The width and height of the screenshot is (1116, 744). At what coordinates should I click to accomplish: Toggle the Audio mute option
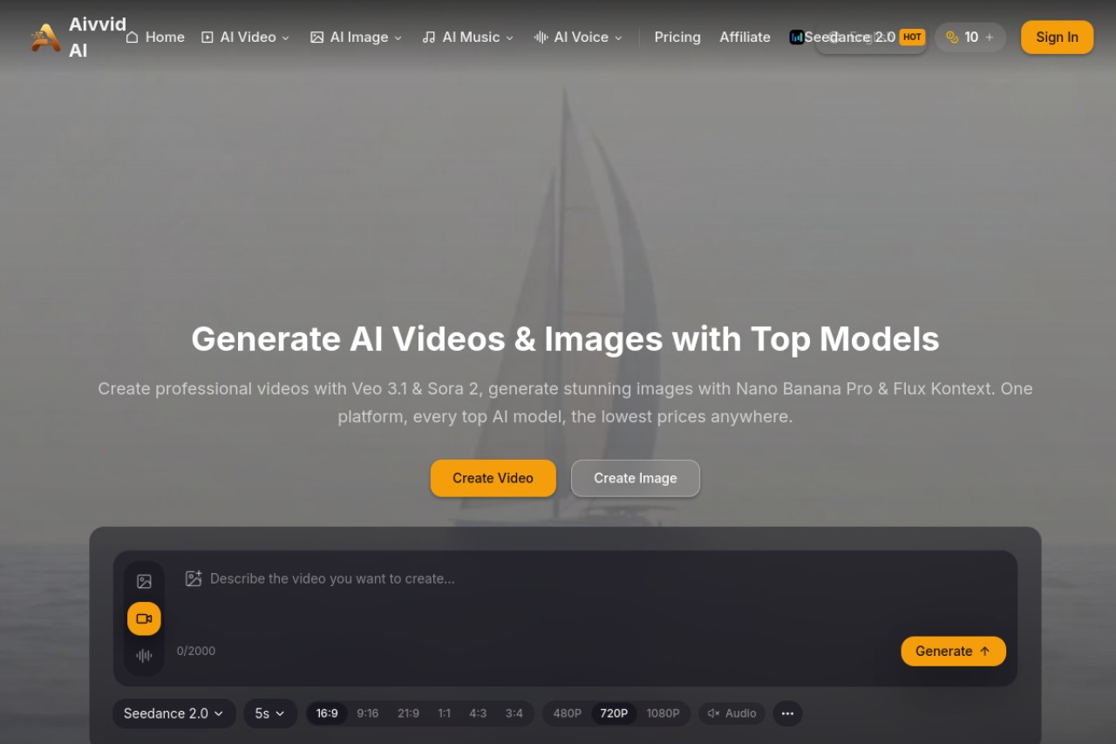coord(732,713)
